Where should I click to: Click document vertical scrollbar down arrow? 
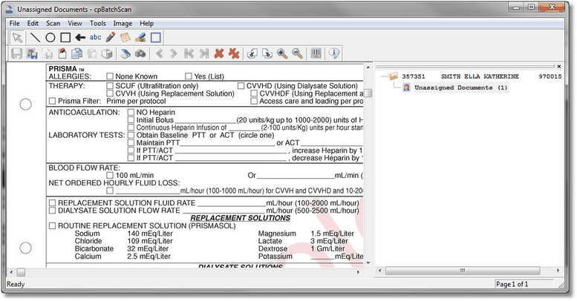(368, 263)
